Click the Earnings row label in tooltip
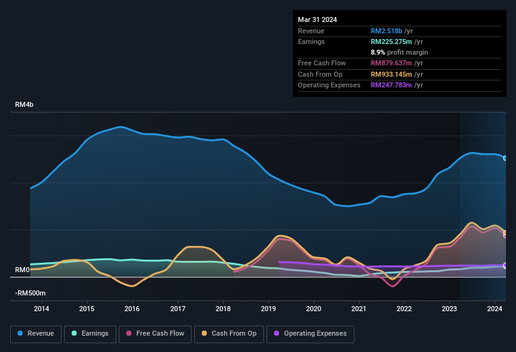 (311, 41)
